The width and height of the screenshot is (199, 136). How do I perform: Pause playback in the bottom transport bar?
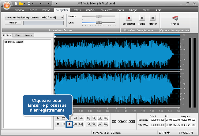click(x=64, y=124)
